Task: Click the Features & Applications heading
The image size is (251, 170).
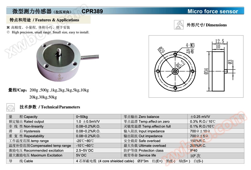Action: (x=44, y=20)
